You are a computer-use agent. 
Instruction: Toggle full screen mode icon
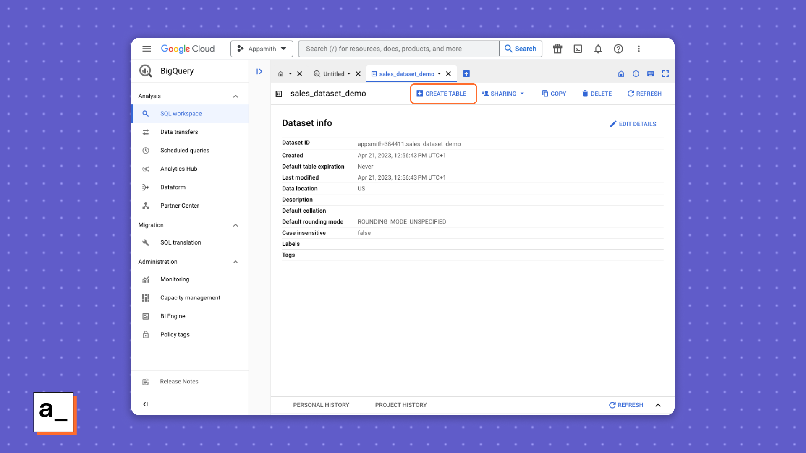pyautogui.click(x=665, y=74)
